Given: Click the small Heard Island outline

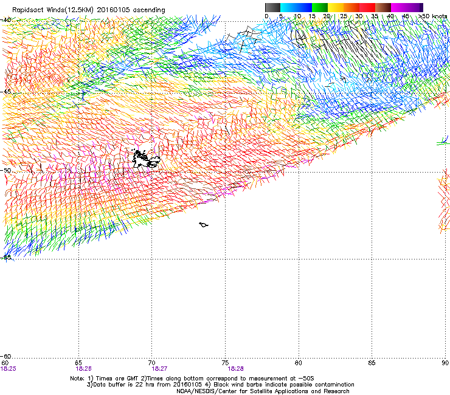Looking at the screenshot, I should [204, 225].
